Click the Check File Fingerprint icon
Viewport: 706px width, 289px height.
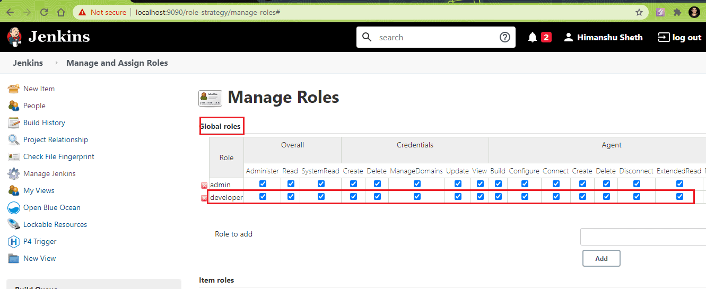click(x=14, y=156)
